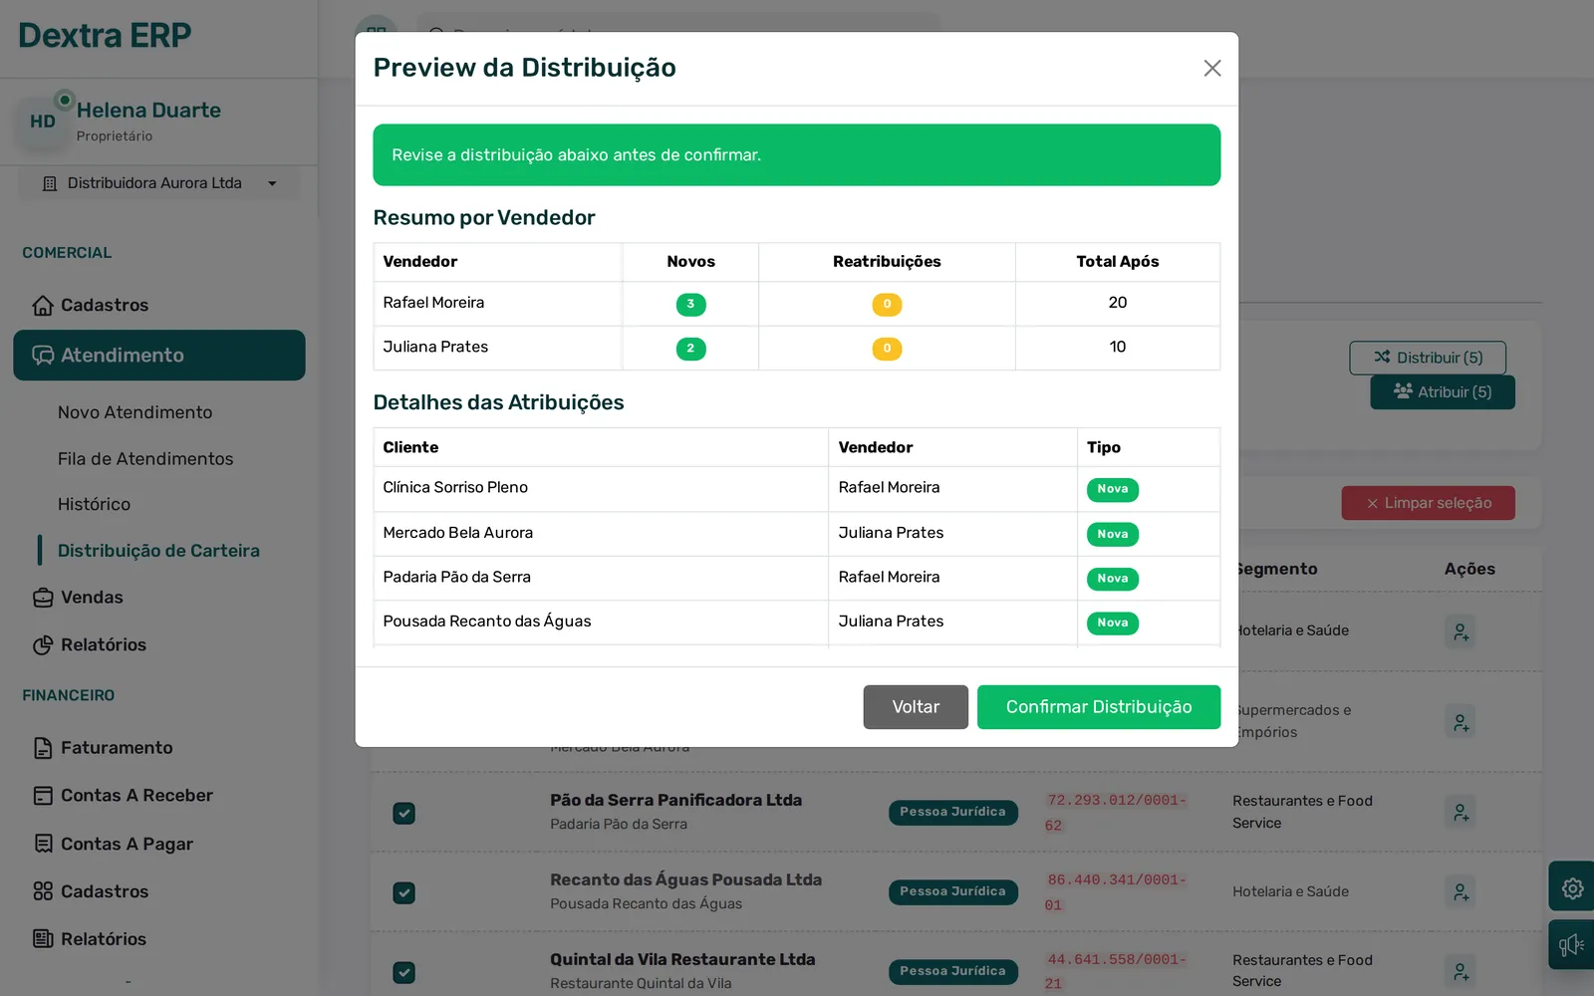Select the Mercado Bela Aurora client cell
The width and height of the screenshot is (1594, 996).
click(x=601, y=533)
